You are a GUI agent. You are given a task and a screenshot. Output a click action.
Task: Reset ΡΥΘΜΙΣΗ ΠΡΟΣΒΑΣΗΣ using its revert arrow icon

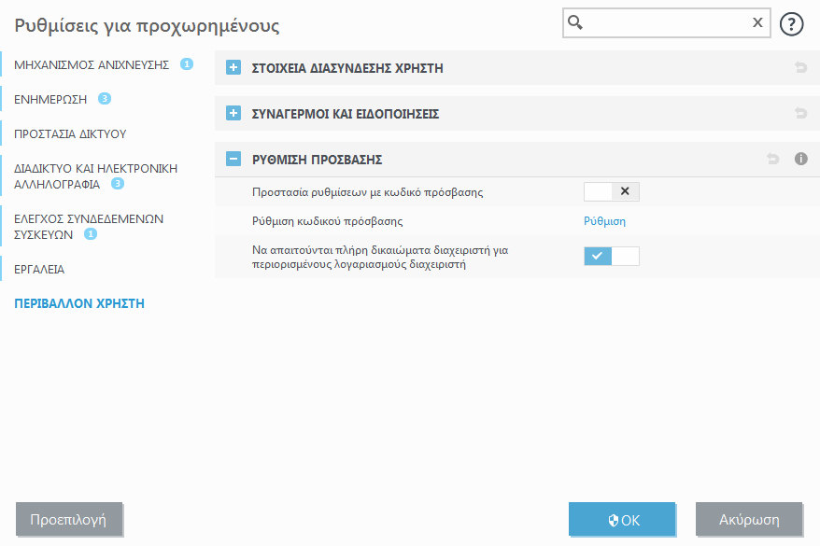(772, 159)
